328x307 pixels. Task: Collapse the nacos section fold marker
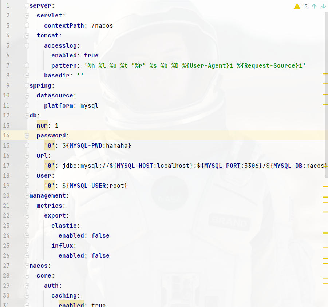[26, 266]
